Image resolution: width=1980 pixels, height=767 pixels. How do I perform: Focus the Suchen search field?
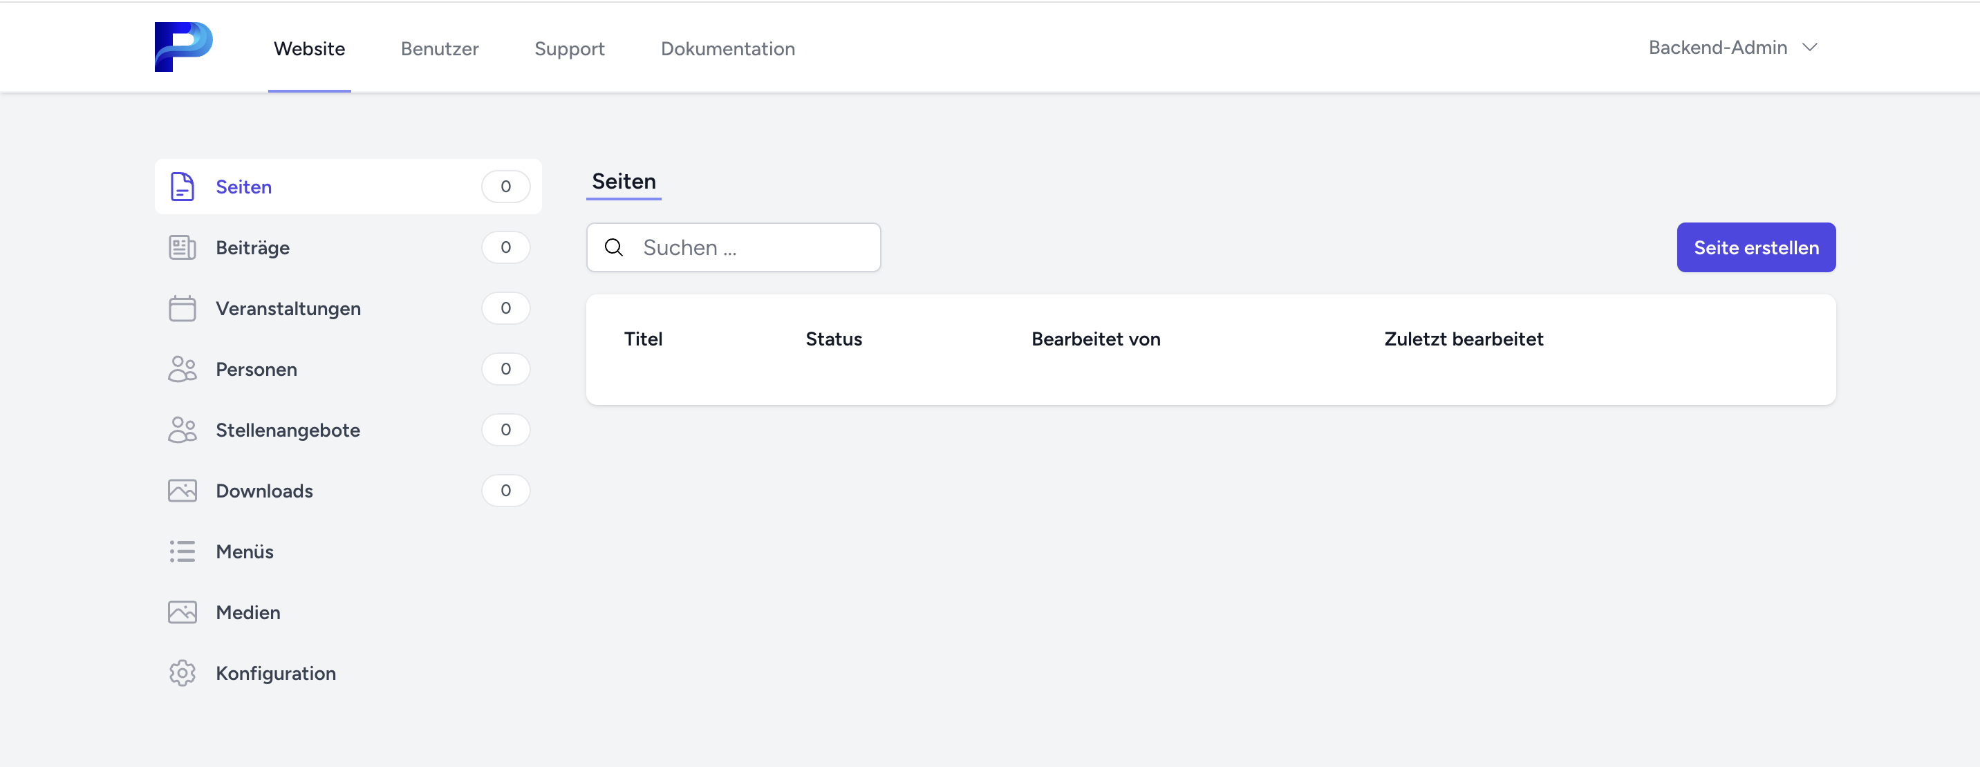tap(754, 247)
